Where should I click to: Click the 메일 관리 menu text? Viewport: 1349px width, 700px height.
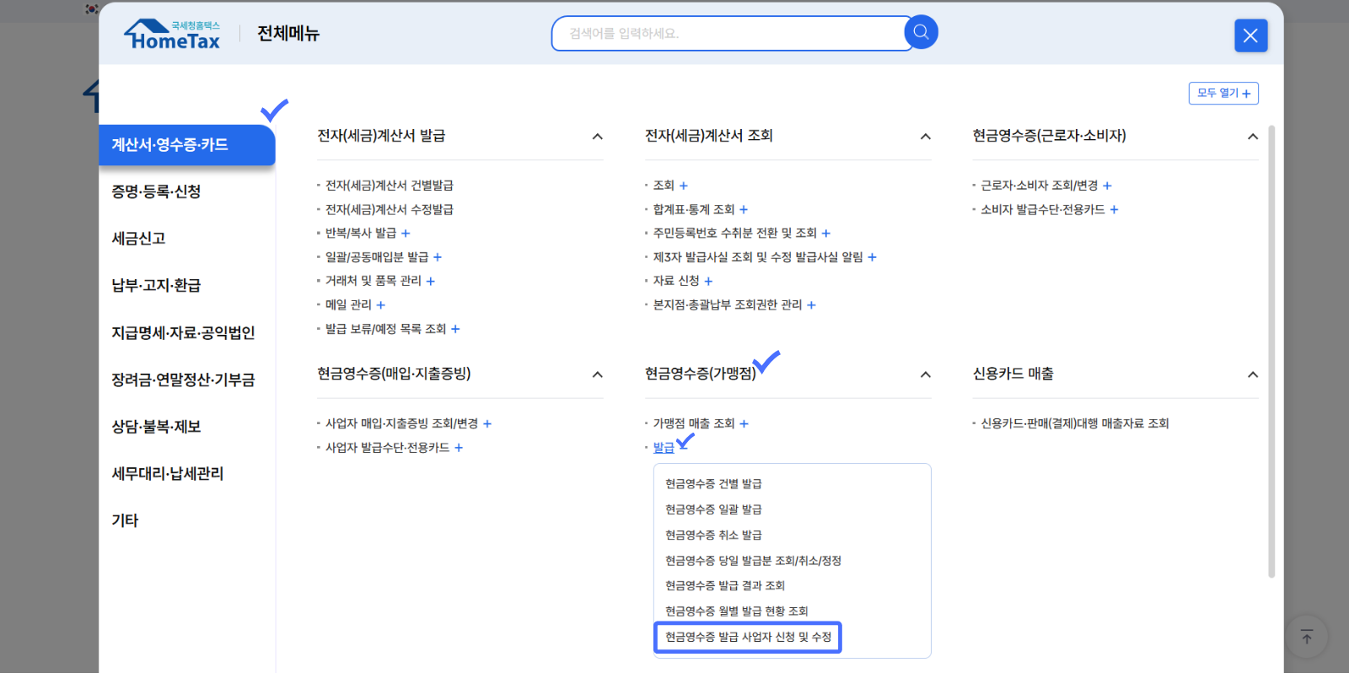click(x=348, y=304)
